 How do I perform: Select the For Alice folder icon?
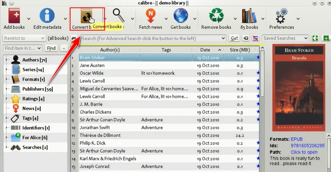(16, 137)
